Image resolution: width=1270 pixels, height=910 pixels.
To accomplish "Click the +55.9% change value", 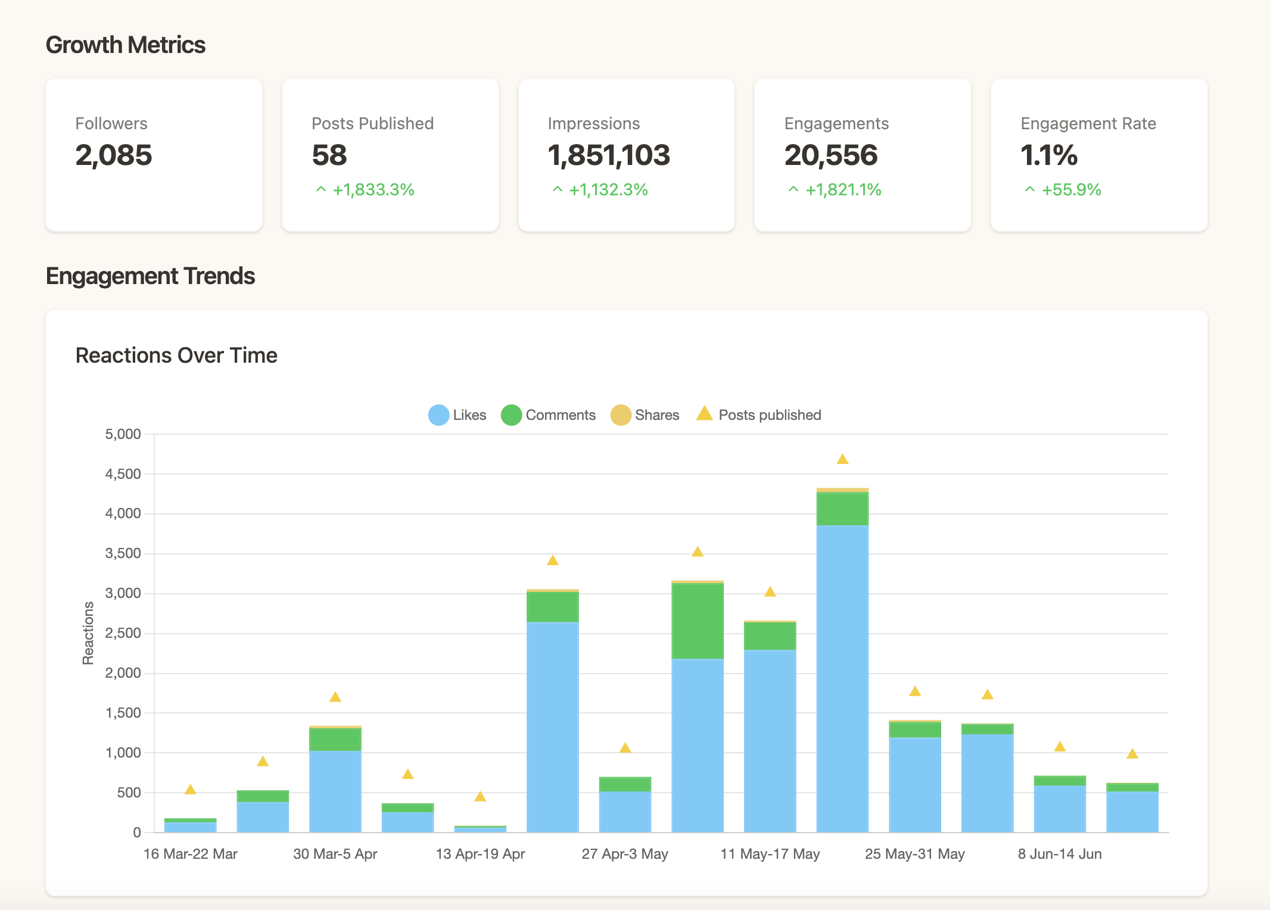I will tap(1071, 190).
